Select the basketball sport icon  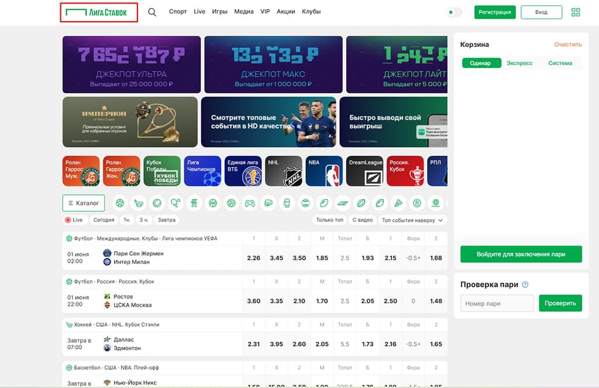pos(213,203)
